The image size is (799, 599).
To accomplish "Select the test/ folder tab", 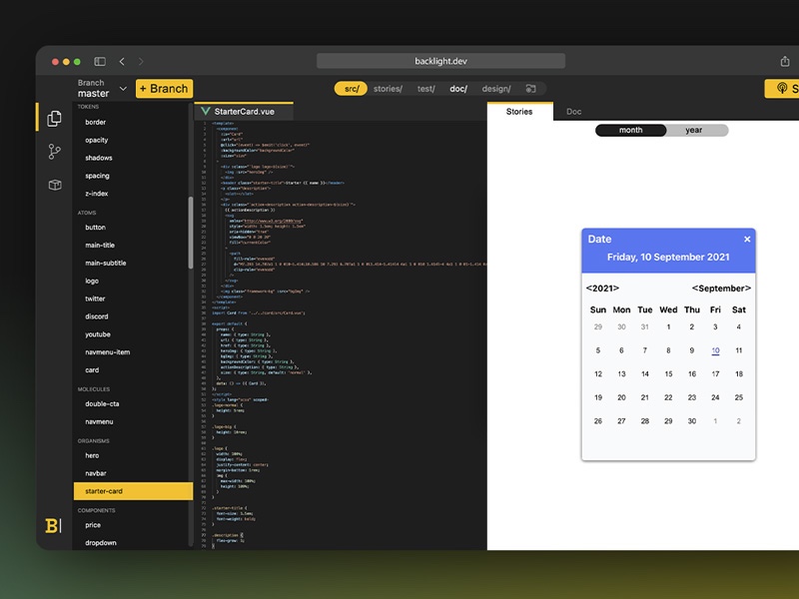I will 426,89.
